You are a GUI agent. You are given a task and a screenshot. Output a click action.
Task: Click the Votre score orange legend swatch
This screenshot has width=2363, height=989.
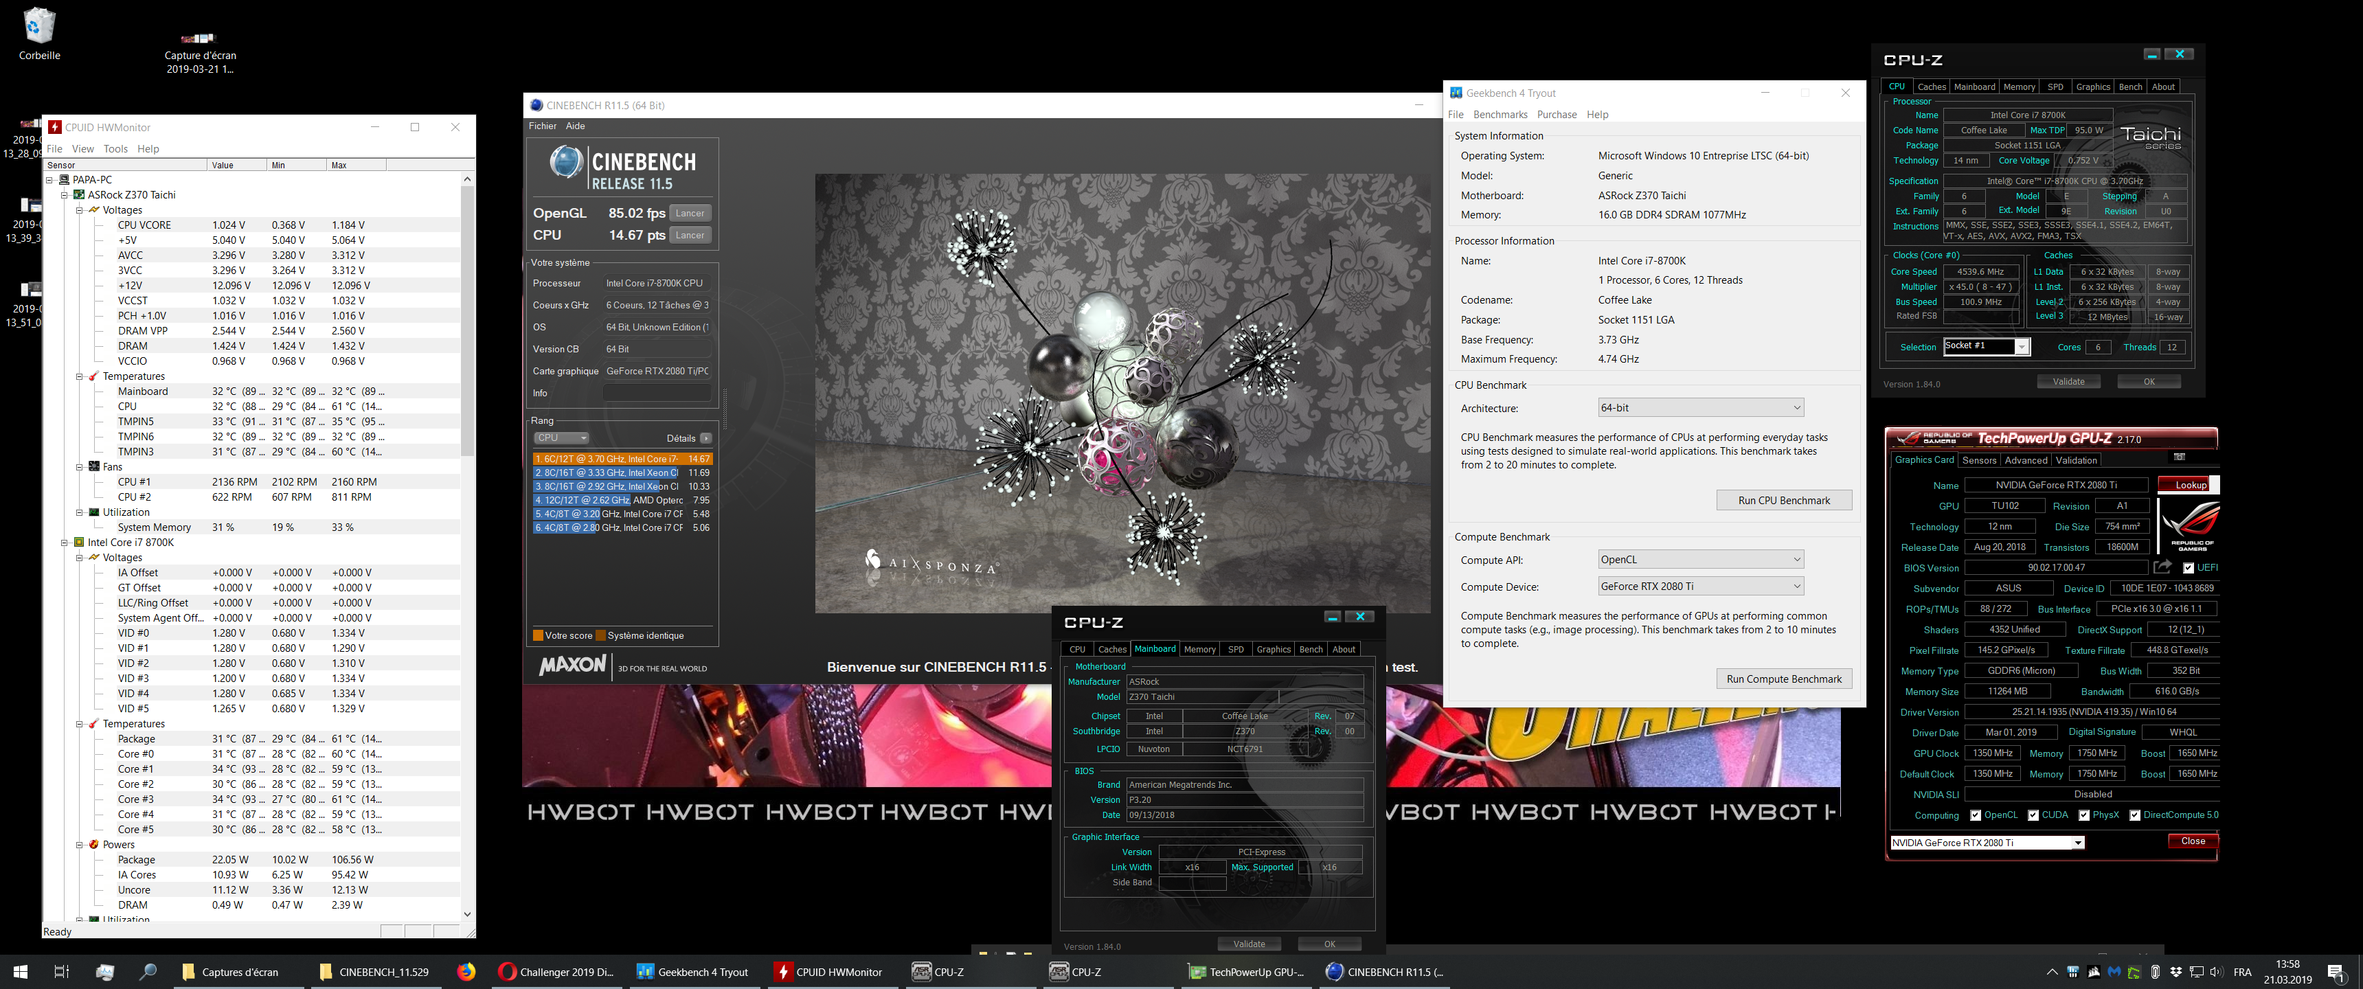tap(539, 635)
